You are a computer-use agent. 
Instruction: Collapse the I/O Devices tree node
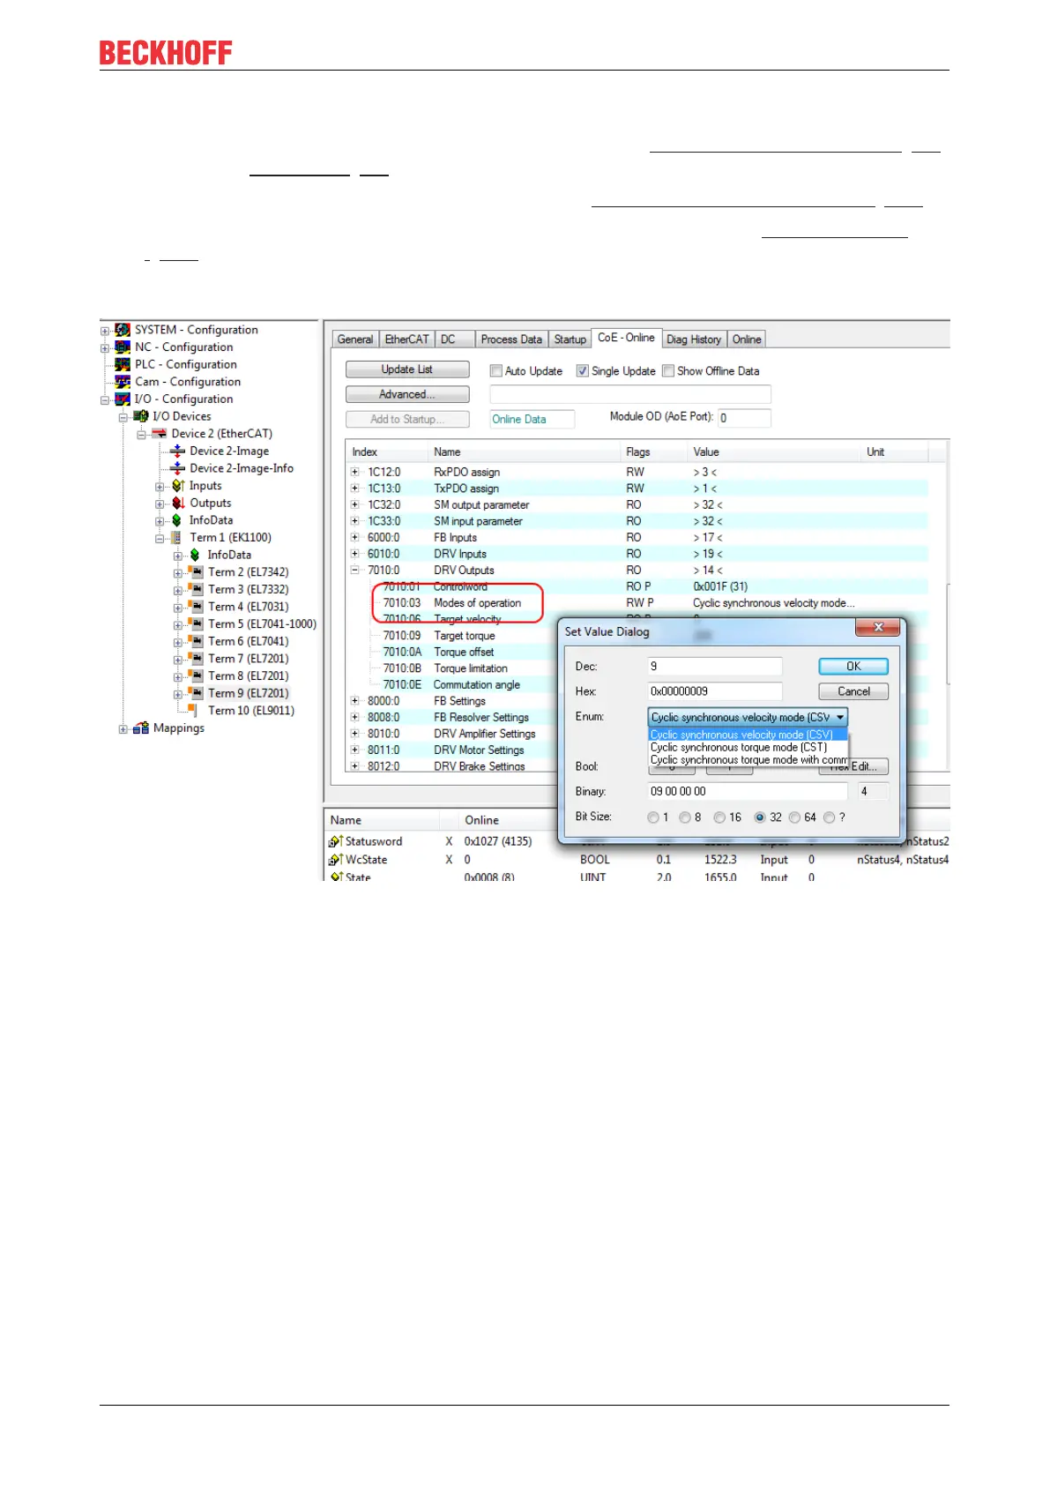coord(123,417)
